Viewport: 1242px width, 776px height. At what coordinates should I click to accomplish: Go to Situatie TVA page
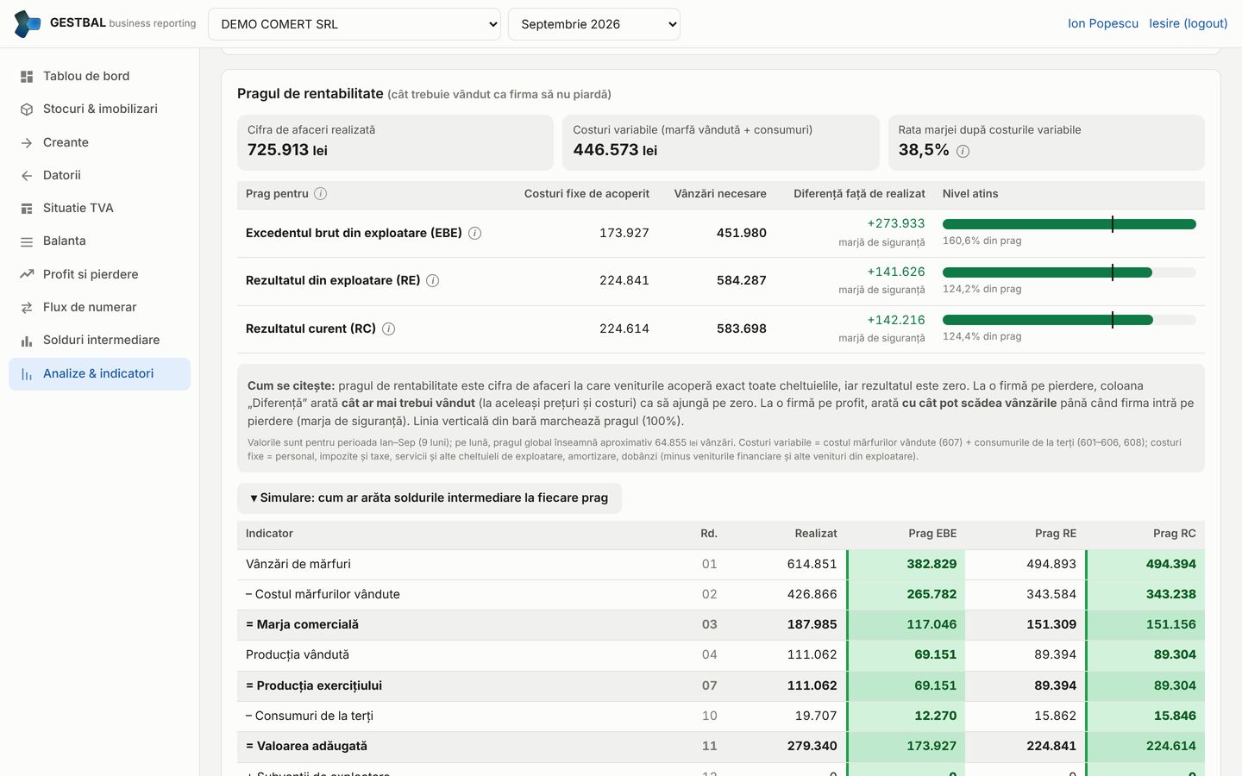(100, 208)
